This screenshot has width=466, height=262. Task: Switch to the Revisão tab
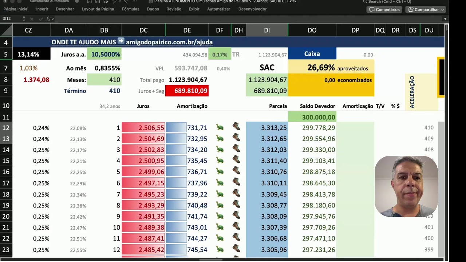[174, 9]
